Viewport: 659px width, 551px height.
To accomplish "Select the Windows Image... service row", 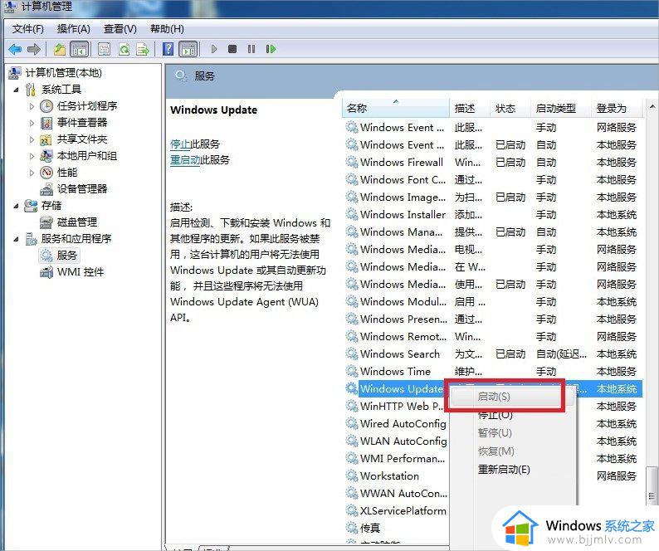I will [x=493, y=197].
